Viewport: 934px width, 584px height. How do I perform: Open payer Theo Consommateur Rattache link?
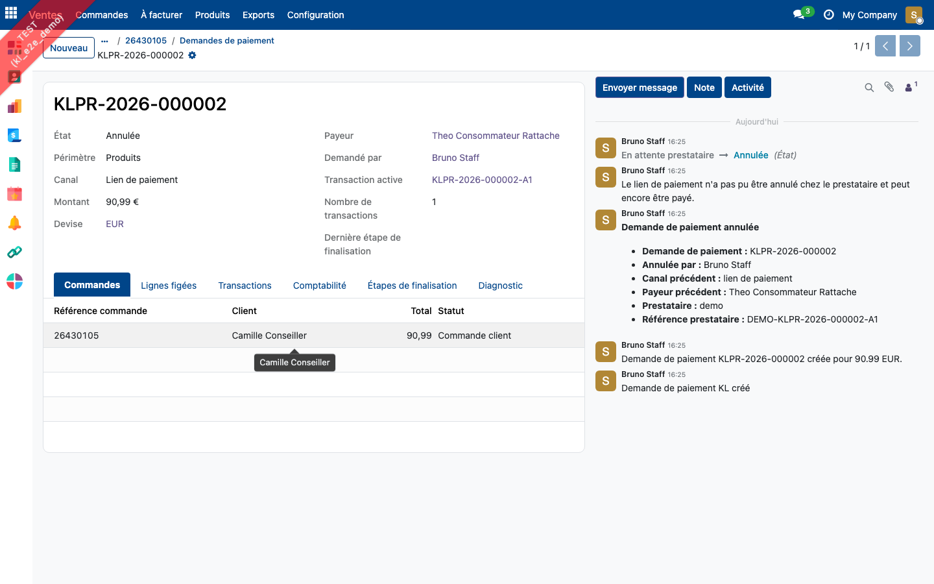[496, 136]
